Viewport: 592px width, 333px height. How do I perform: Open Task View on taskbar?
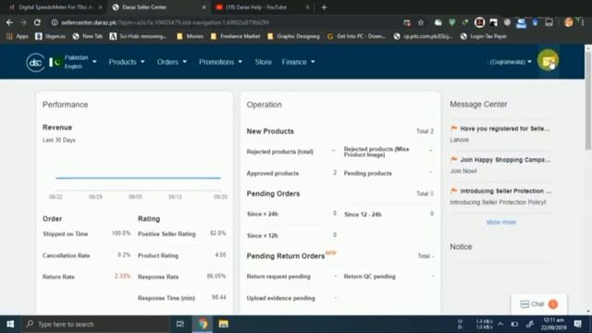coord(180,324)
